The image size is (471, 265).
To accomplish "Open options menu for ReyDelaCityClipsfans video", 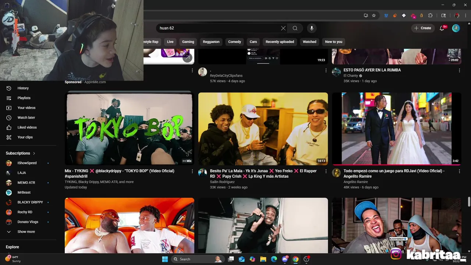I will 326,70.
